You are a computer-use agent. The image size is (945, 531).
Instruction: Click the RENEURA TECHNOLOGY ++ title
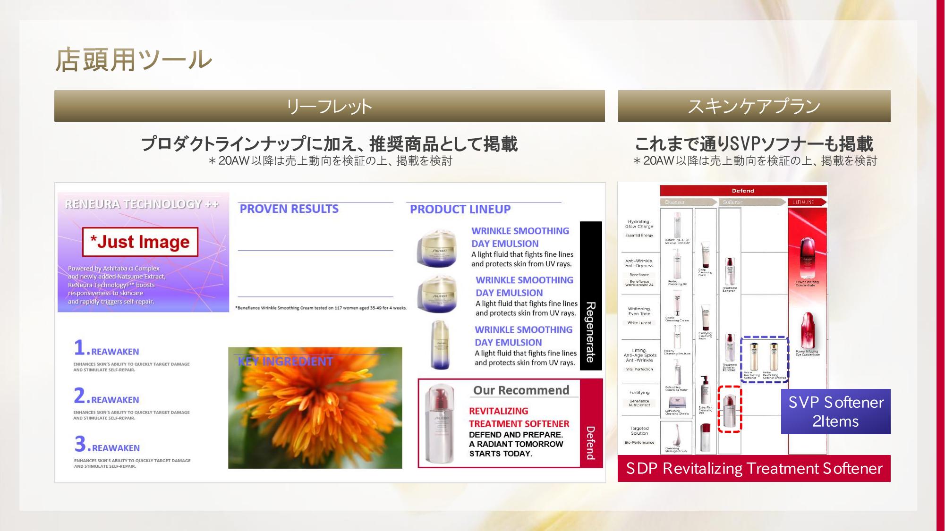coord(142,204)
